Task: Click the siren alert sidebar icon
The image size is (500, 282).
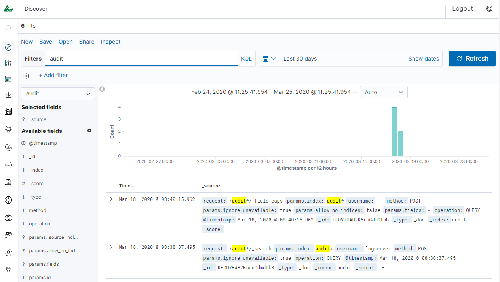Action: pos(8,182)
